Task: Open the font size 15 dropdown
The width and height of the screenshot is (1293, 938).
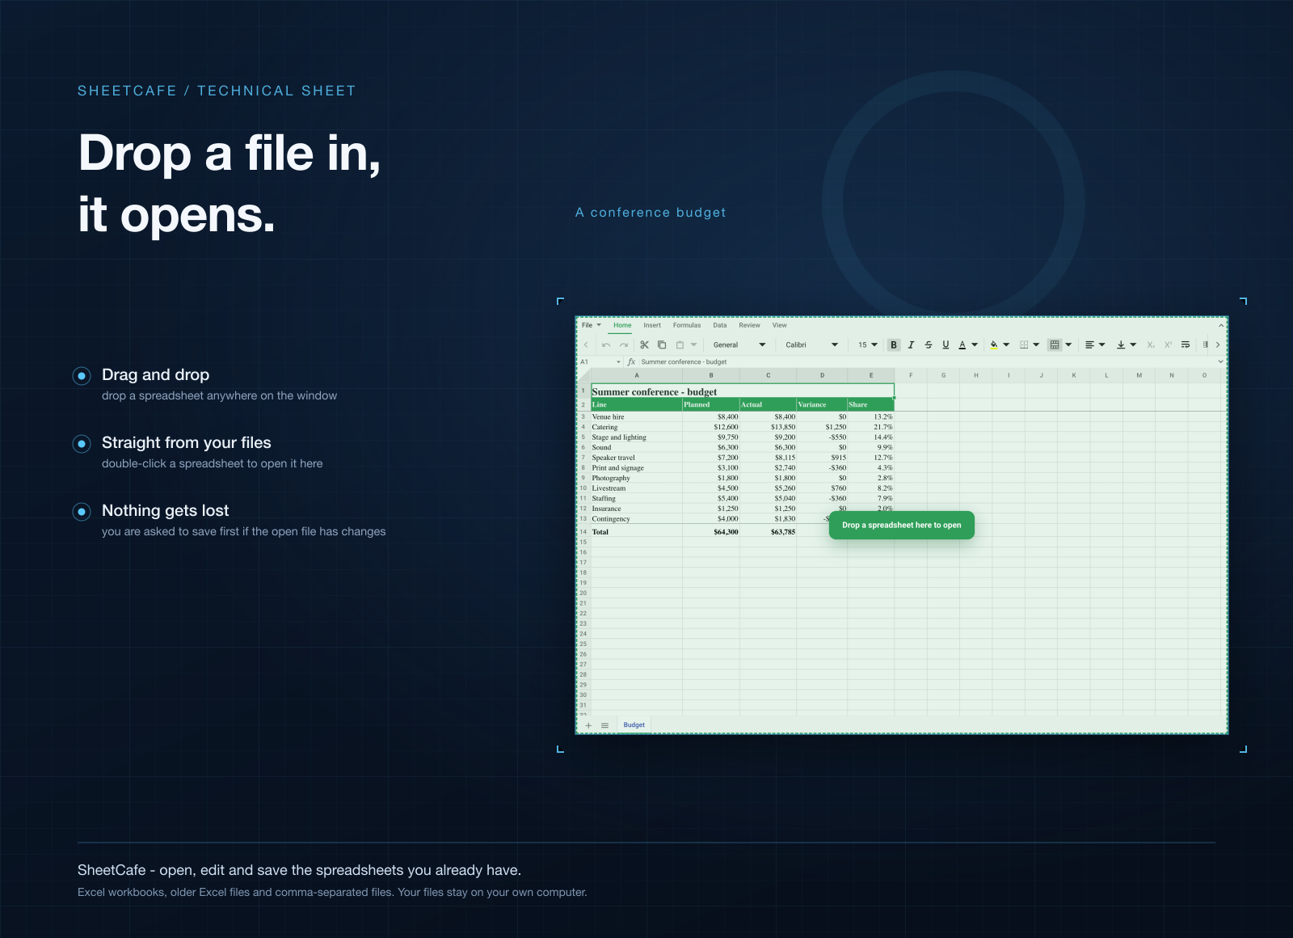Action: 868,345
